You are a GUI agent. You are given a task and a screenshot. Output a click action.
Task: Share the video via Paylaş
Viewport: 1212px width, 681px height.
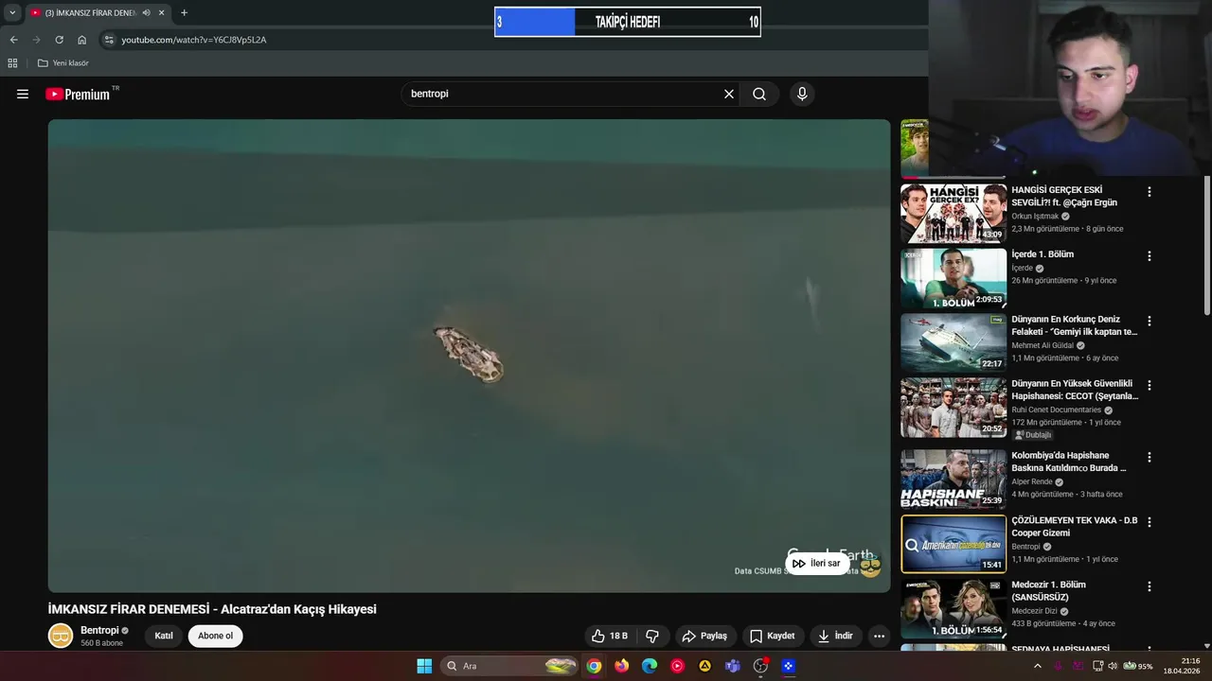point(704,636)
